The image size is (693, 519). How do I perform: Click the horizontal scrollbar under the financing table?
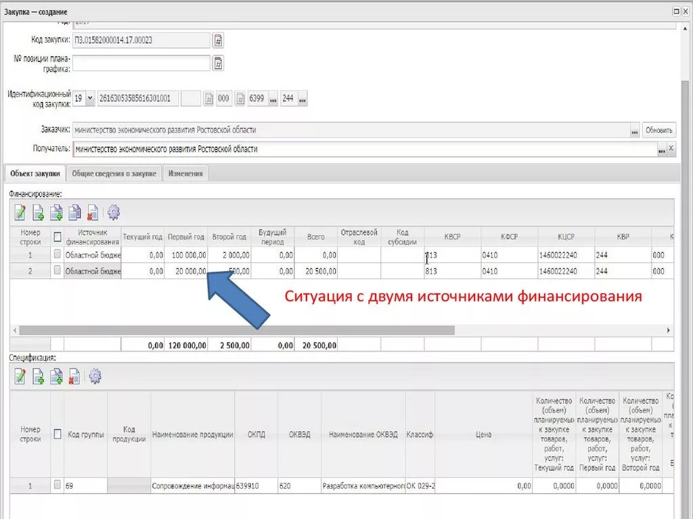237,330
